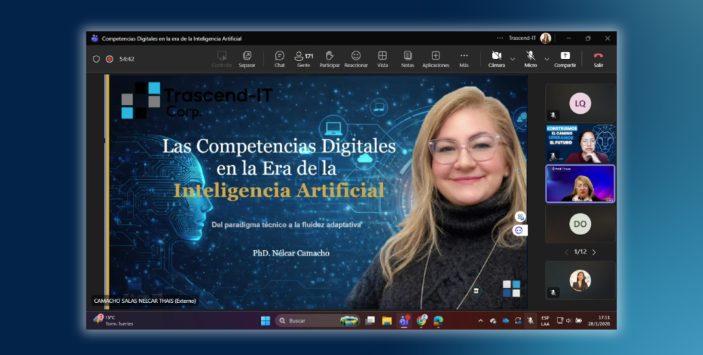Show hidden system tray icons chevron

click(x=481, y=321)
